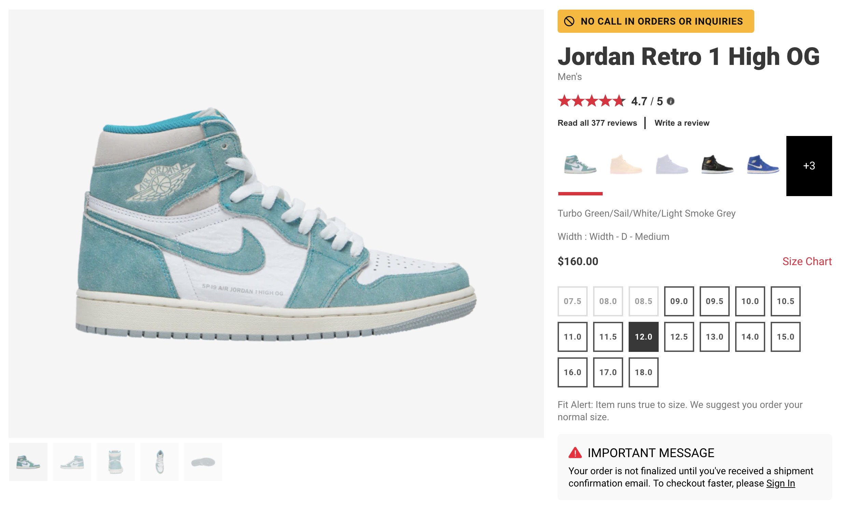Open the top-down view thumbnail
841x507 pixels.
coord(159,462)
